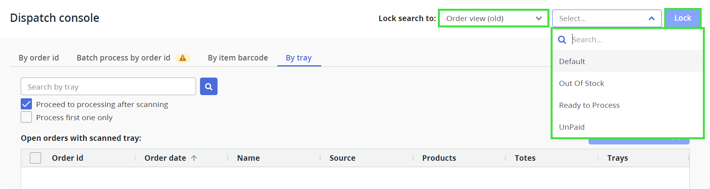
Task: Click the blue search magnifier button
Action: pyautogui.click(x=209, y=86)
